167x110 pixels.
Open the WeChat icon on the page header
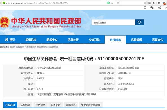tap(152, 8)
